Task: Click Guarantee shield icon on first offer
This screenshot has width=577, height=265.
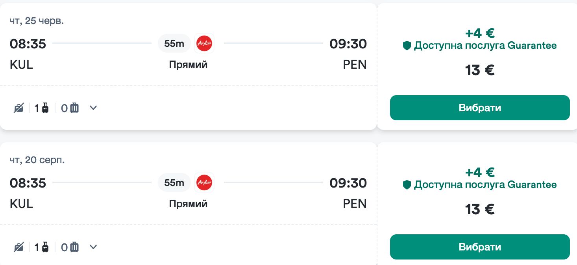Action: pyautogui.click(x=407, y=46)
